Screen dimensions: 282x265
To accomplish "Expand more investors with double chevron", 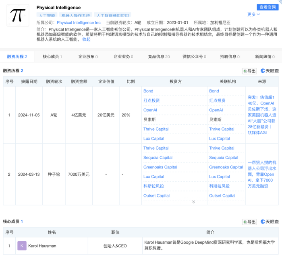I will coord(193,202).
